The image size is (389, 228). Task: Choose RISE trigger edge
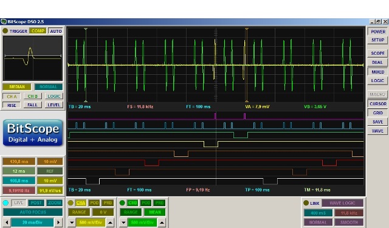pyautogui.click(x=12, y=105)
